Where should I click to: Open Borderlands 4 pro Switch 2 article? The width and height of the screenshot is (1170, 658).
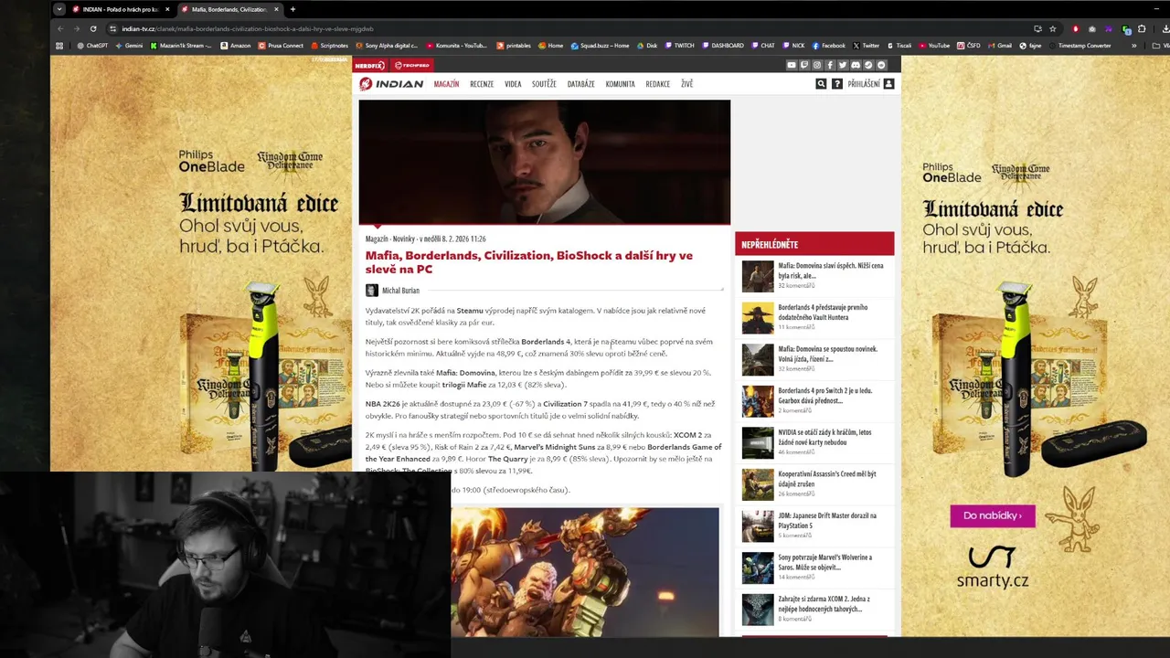click(825, 396)
